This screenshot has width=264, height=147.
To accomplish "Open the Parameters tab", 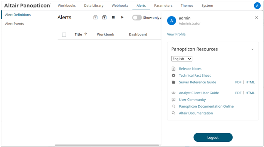I will click(x=163, y=6).
